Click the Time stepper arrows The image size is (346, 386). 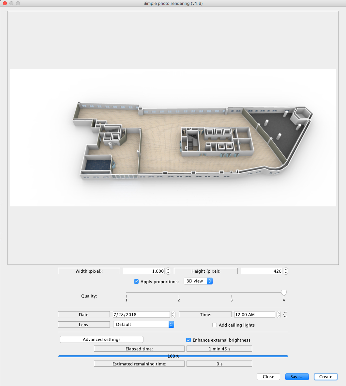pyautogui.click(x=278, y=314)
